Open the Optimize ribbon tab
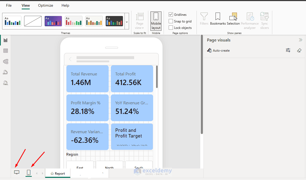306x180 pixels. click(46, 5)
